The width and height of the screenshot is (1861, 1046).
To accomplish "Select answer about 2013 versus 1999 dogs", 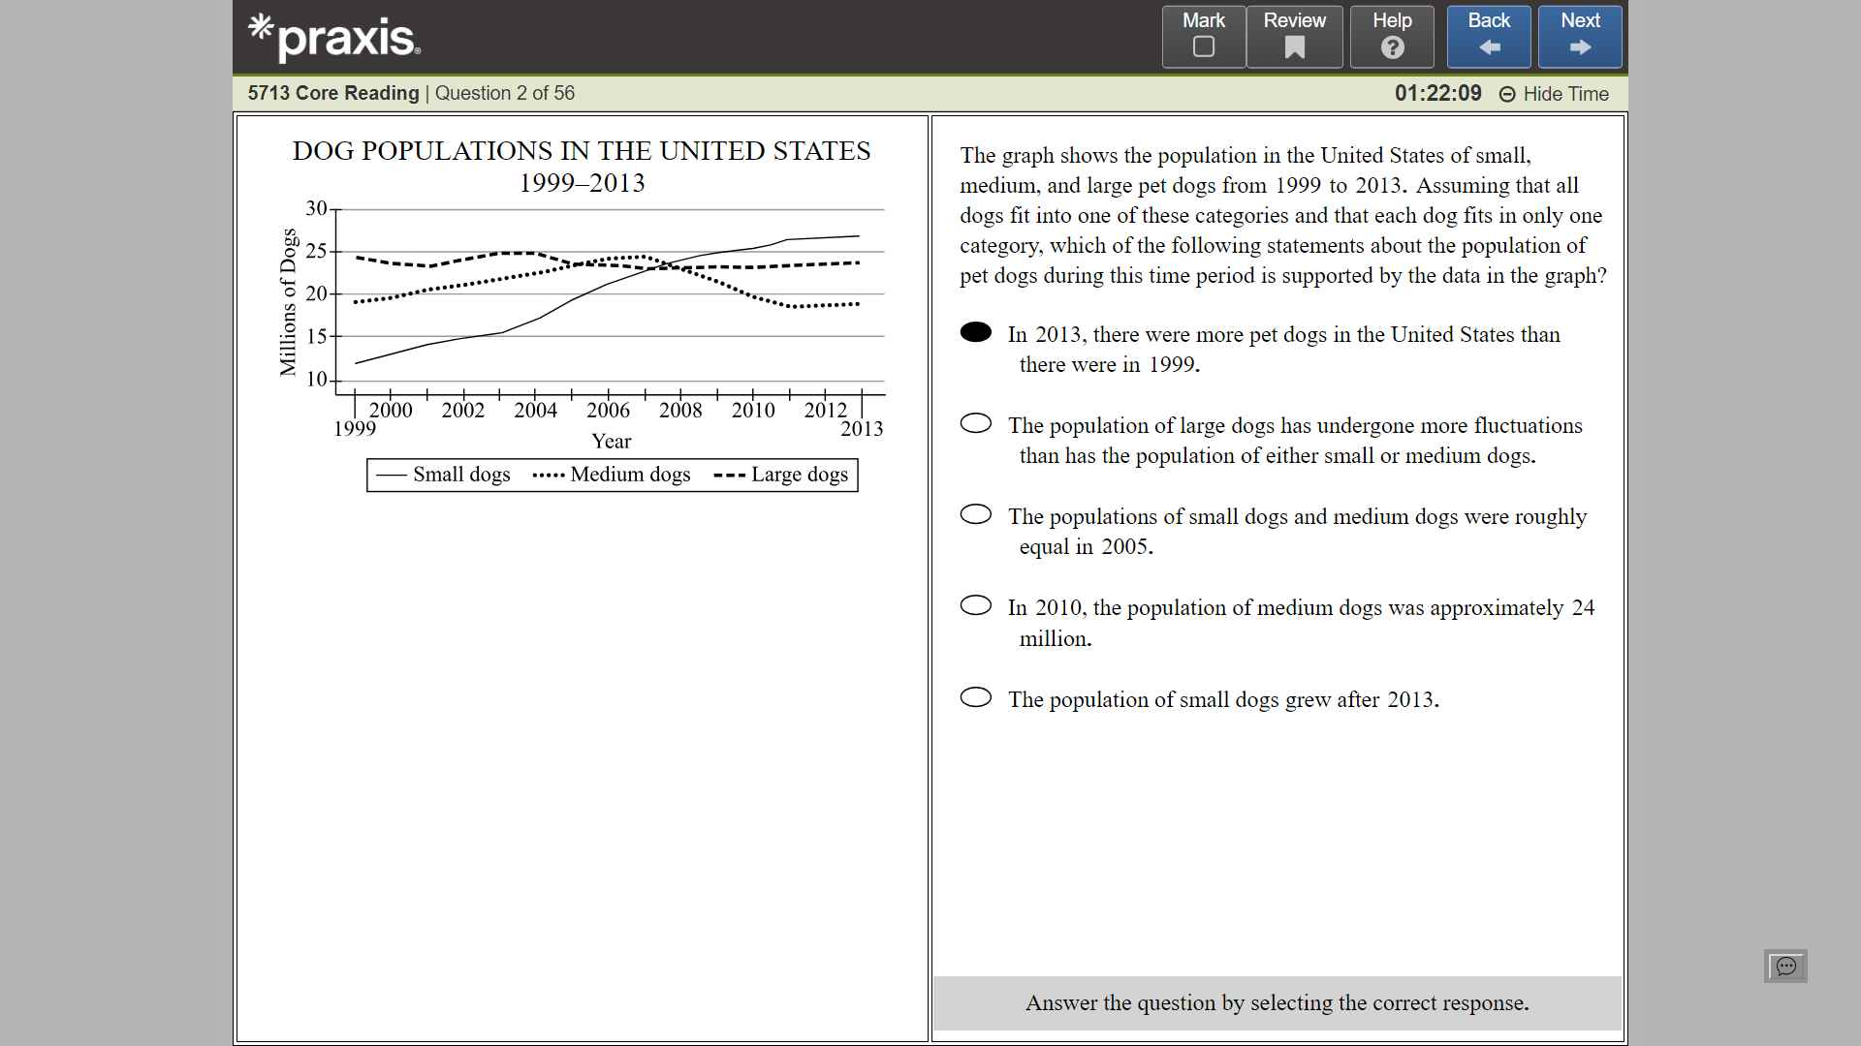I will coord(976,332).
